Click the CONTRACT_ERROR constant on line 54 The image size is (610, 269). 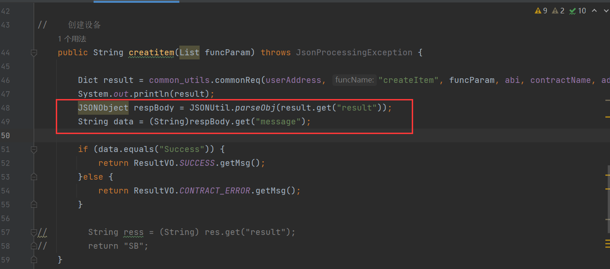tap(214, 191)
